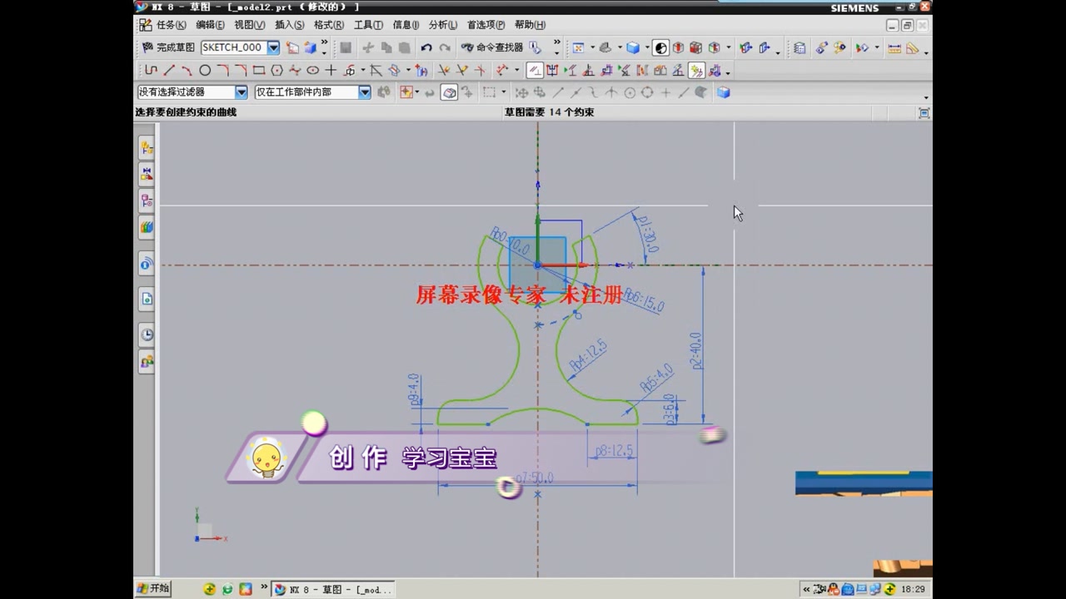Screen dimensions: 1066x599
Task: Select the Arc sketch tool
Action: [x=187, y=71]
